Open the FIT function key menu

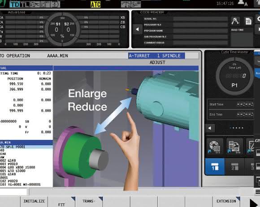[x=61, y=202]
